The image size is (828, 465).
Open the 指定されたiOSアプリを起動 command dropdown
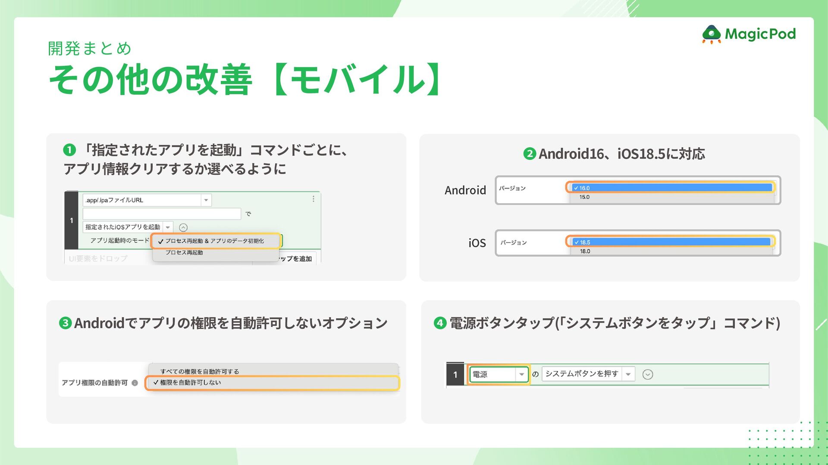168,227
